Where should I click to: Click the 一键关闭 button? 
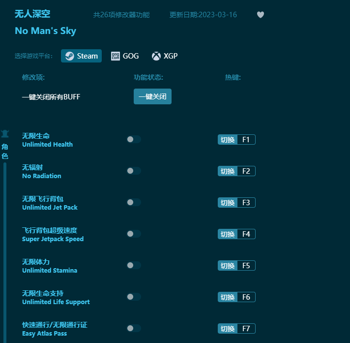click(x=152, y=96)
